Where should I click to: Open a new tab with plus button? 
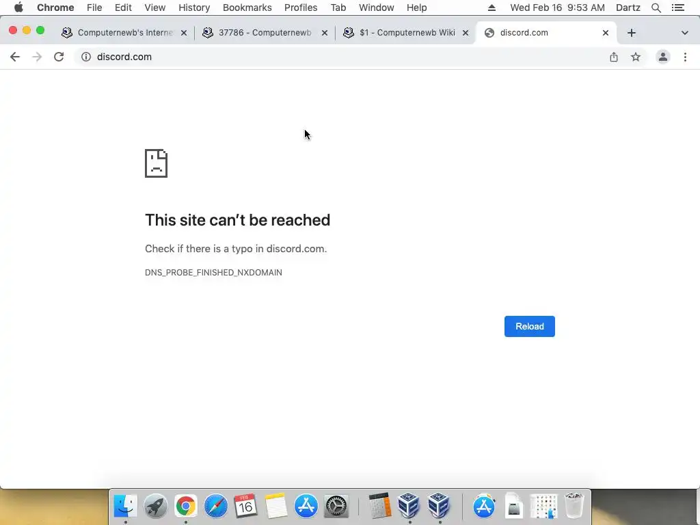631,33
